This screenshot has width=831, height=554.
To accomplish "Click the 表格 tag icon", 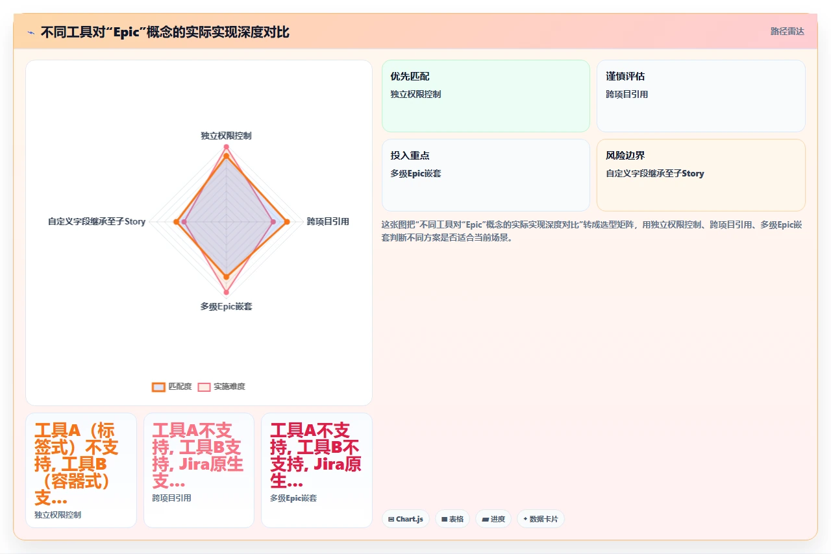I will click(444, 519).
